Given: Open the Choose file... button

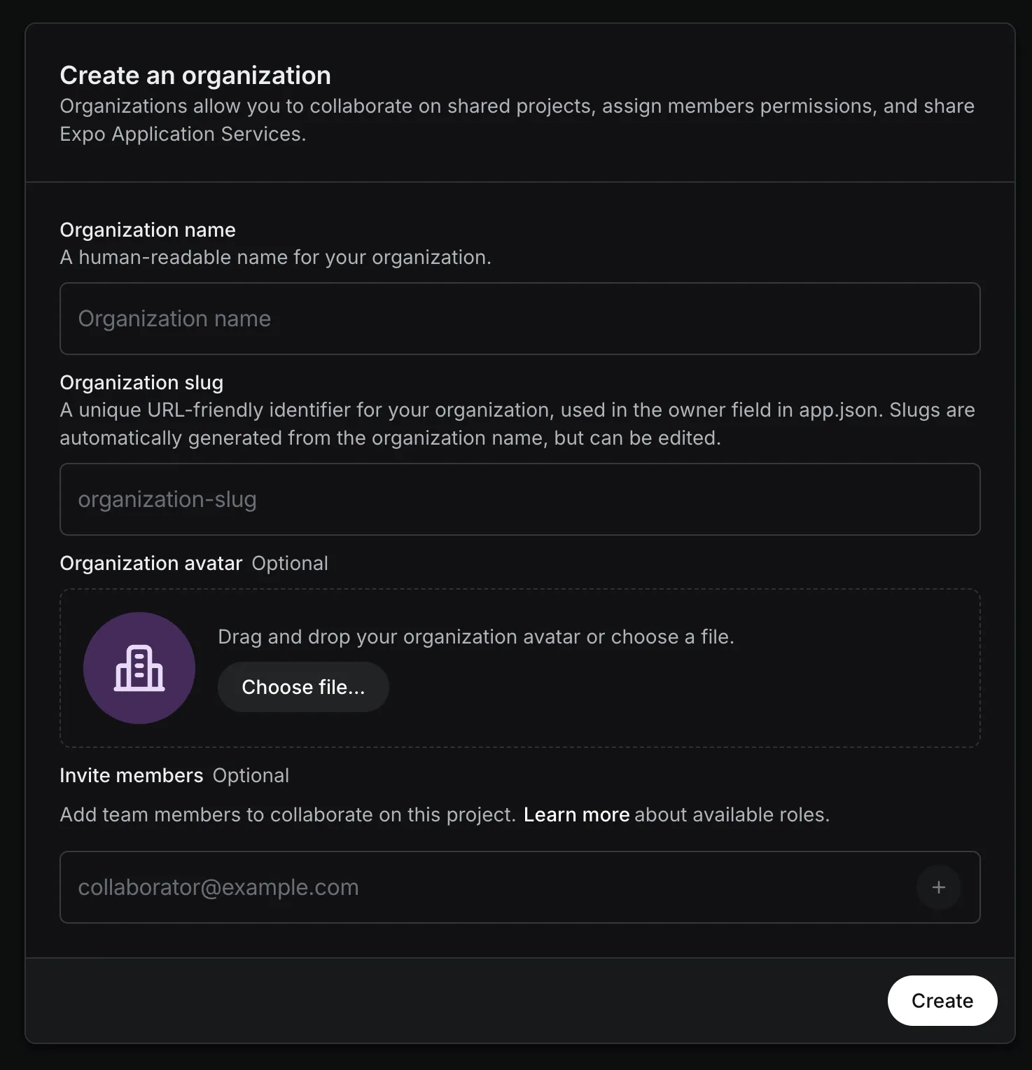Looking at the screenshot, I should [x=303, y=687].
